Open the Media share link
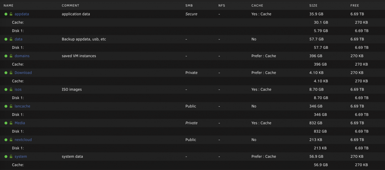This screenshot has height=170, width=385. click(x=20, y=123)
